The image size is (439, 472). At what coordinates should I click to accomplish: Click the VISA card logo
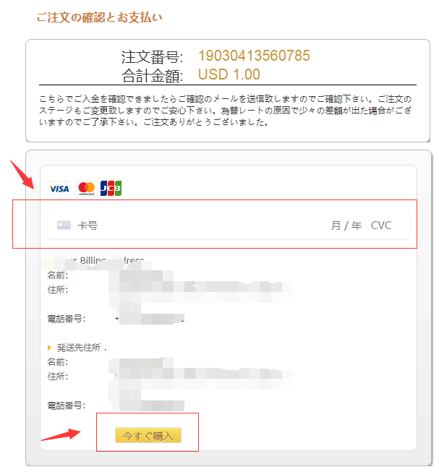coord(59,189)
